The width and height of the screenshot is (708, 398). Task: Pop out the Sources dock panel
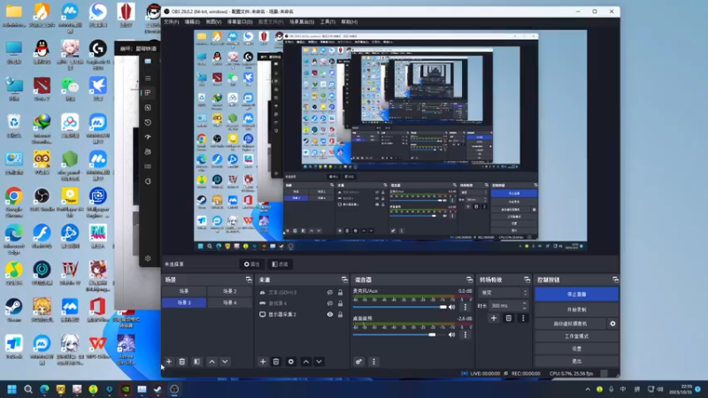pos(344,279)
